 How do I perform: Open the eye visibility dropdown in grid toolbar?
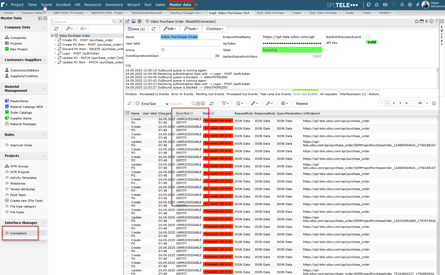point(284,104)
